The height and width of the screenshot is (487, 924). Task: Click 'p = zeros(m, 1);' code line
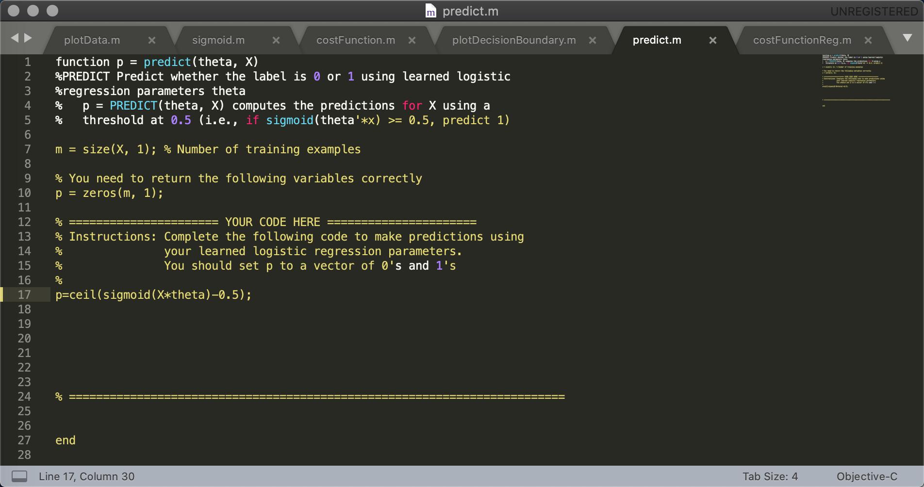click(x=109, y=193)
